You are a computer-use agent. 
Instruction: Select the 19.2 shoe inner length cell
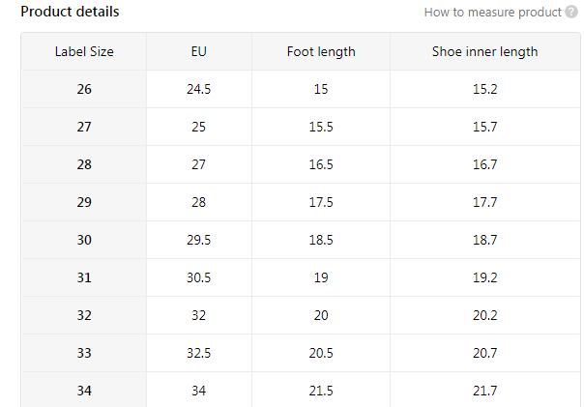pos(484,277)
